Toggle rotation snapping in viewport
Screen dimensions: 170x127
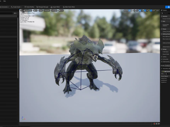click(x=145, y=11)
